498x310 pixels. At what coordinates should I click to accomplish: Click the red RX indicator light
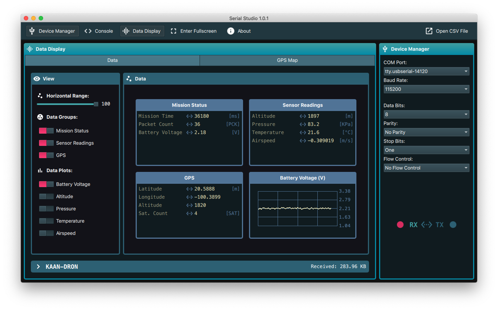[x=400, y=225]
